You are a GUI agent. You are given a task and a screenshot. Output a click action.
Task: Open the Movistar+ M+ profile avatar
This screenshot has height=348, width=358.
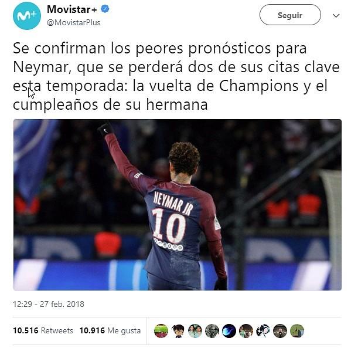[x=27, y=15]
